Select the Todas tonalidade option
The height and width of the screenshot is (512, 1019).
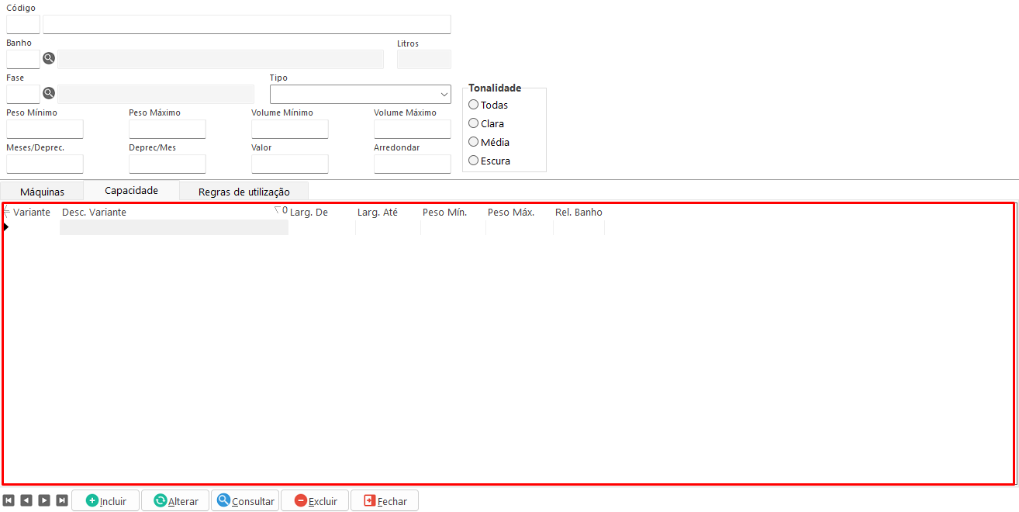coord(474,105)
